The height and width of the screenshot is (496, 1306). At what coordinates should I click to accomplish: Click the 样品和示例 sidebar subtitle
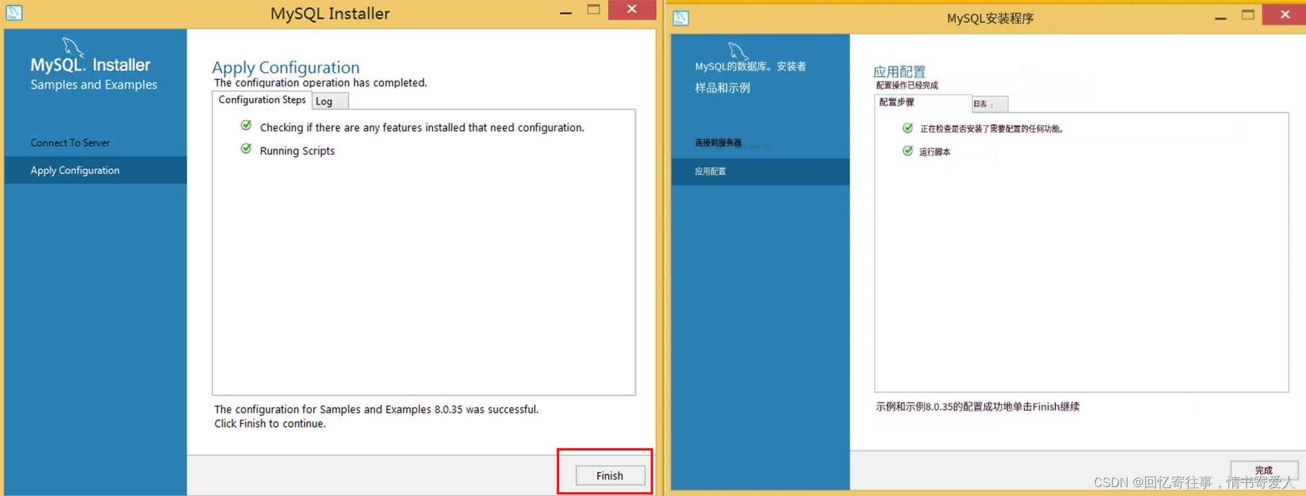point(722,88)
